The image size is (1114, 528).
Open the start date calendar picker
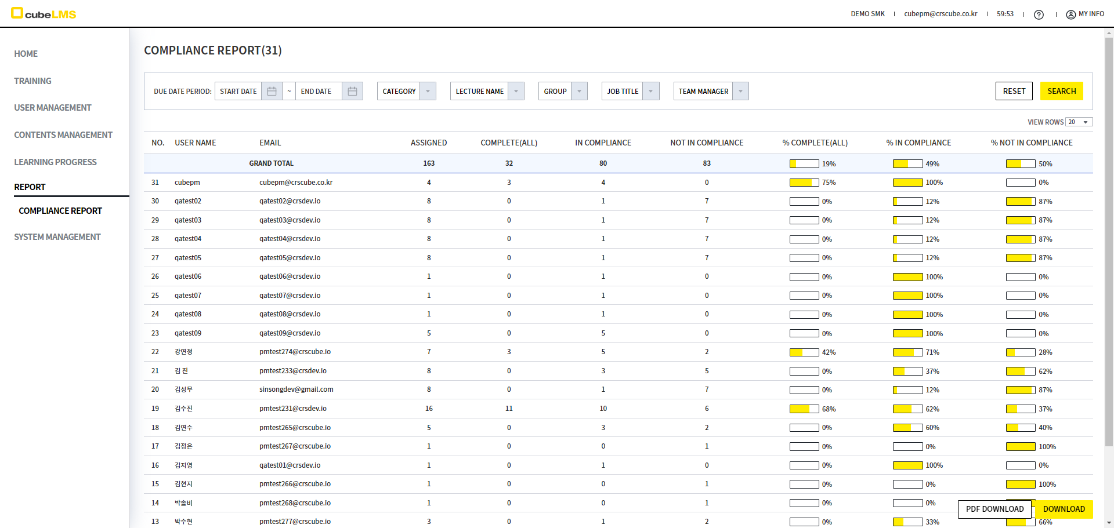coord(272,92)
